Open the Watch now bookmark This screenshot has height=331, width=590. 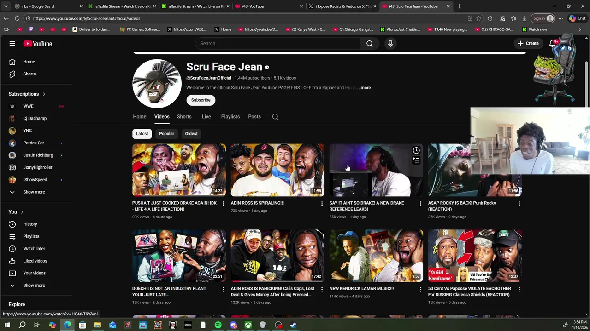(535, 29)
